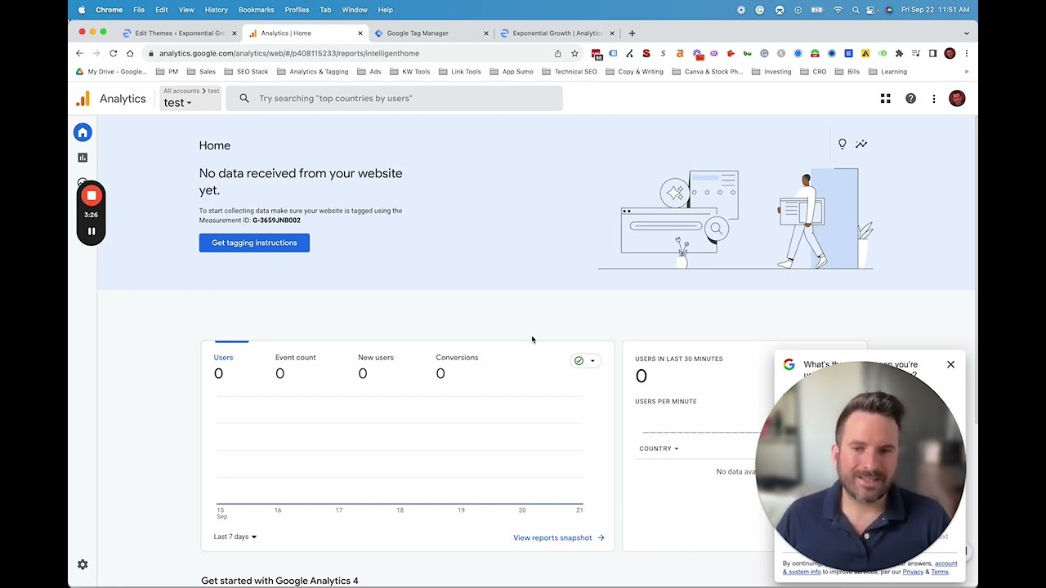
Task: Go back with browser Back arrow
Action: click(79, 53)
